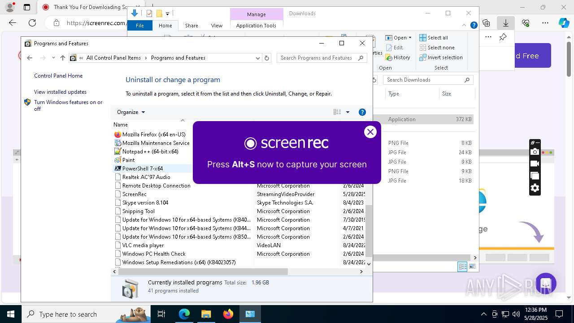
Task: Click History in Downloads ribbon
Action: (397, 57)
